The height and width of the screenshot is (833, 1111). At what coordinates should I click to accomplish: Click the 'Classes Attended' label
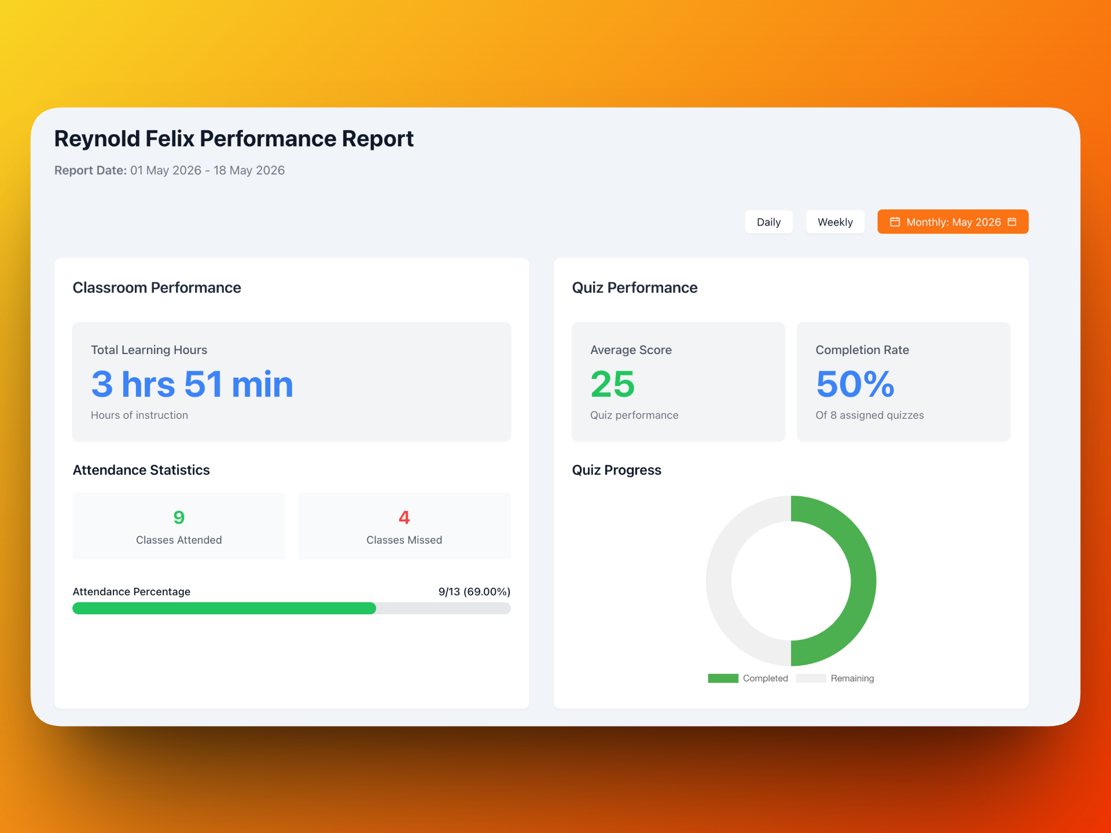[x=179, y=540]
